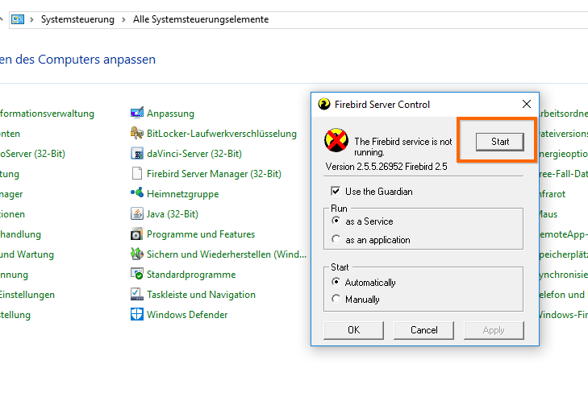The image size is (588, 397).
Task: Select Run as an application option
Action: [336, 239]
